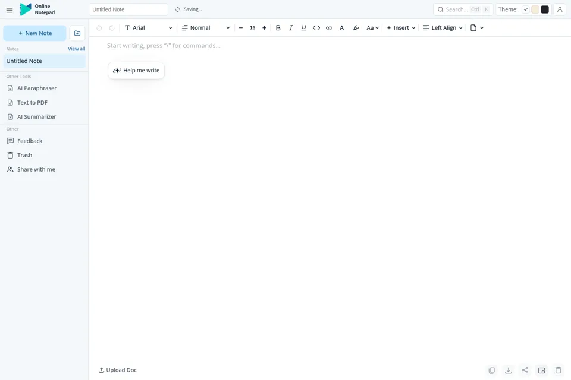Toggle inline code formatting

(316, 28)
